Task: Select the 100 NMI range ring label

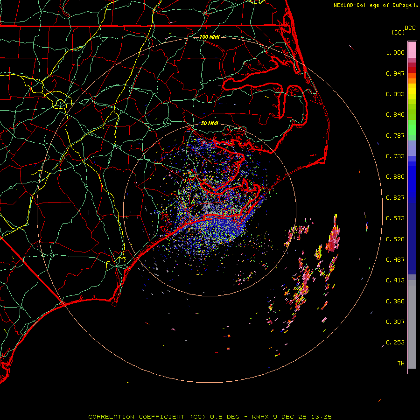Action: [210, 37]
